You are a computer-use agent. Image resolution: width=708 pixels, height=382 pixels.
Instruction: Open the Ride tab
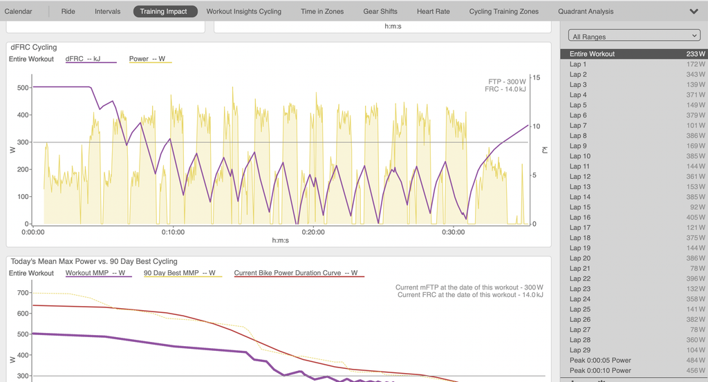click(68, 11)
